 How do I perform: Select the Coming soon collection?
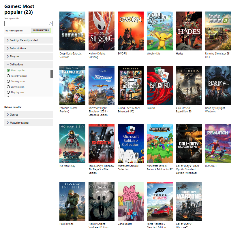8,81
